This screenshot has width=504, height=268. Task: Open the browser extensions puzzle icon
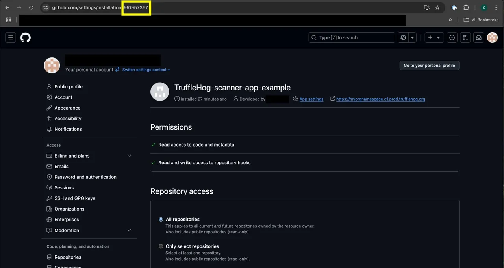466,7
